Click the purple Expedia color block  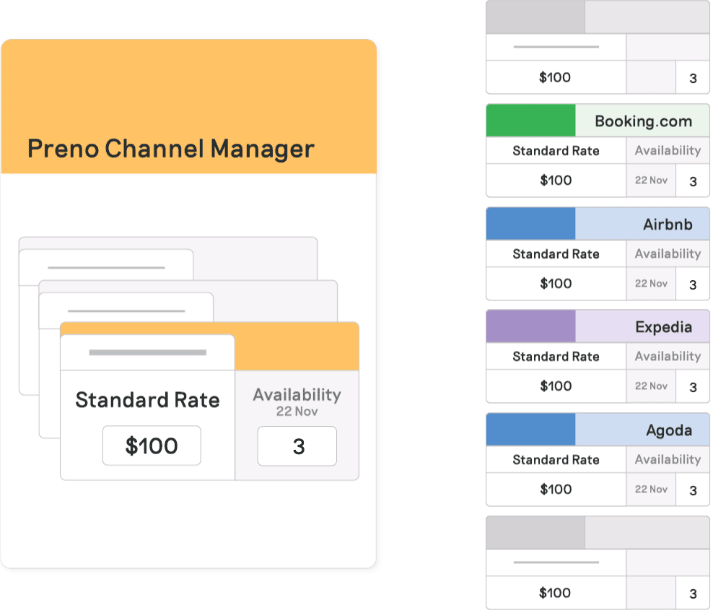click(x=530, y=327)
